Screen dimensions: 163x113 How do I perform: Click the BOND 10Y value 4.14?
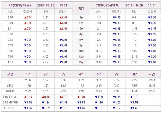click(x=134, y=91)
